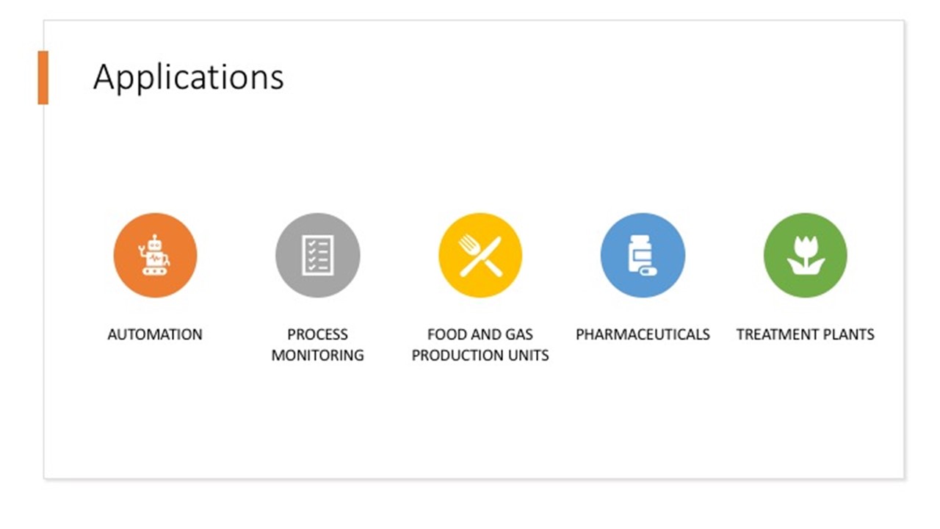Click the word MONITORING under PROCESS
Image resolution: width=940 pixels, height=529 pixels.
click(317, 355)
